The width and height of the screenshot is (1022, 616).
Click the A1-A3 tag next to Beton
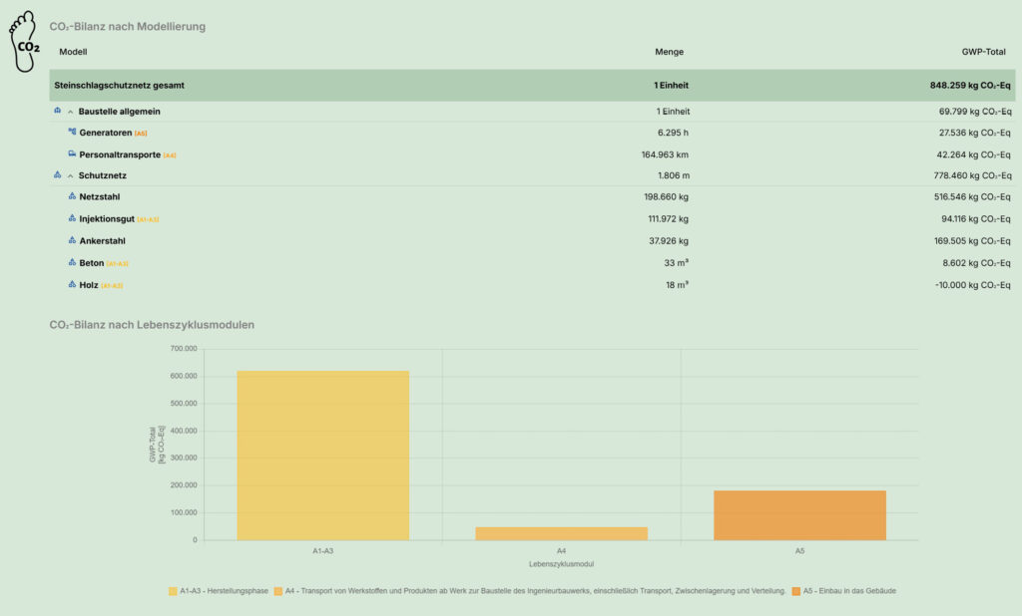click(118, 264)
